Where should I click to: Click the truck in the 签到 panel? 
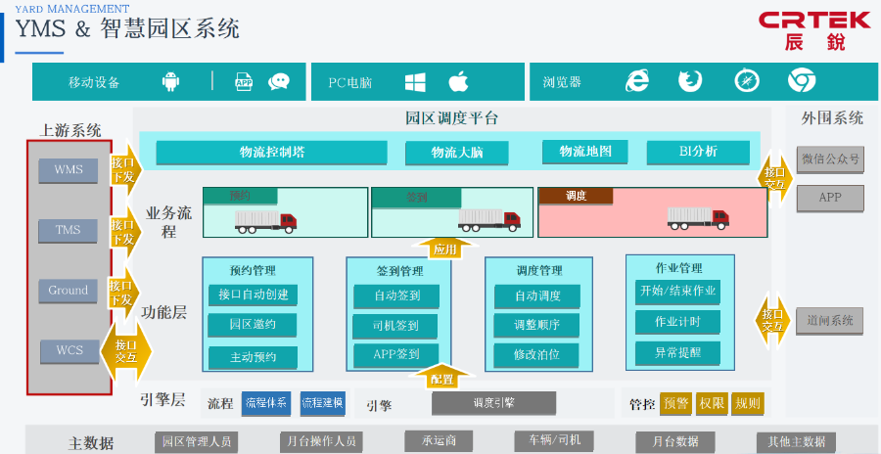click(488, 220)
